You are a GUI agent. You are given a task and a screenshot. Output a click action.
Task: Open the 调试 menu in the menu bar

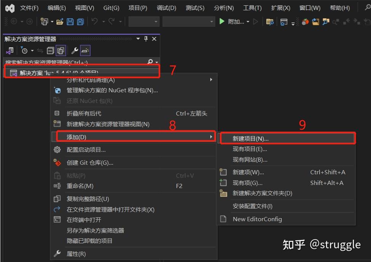click(166, 8)
